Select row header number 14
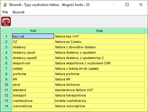This screenshot has height=112, width=148. pyautogui.click(x=6, y=106)
